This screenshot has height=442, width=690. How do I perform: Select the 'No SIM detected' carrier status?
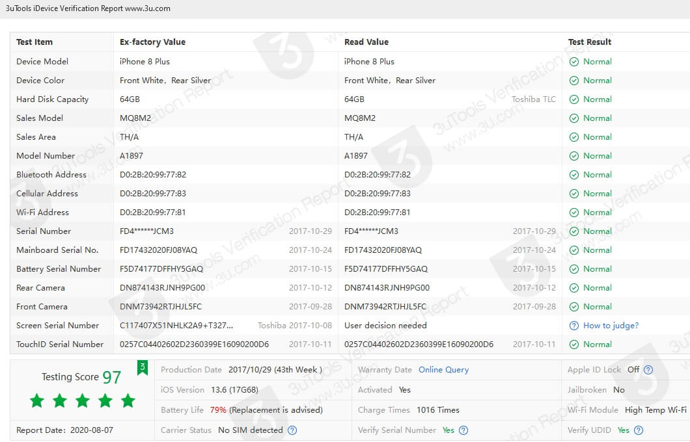(x=251, y=430)
